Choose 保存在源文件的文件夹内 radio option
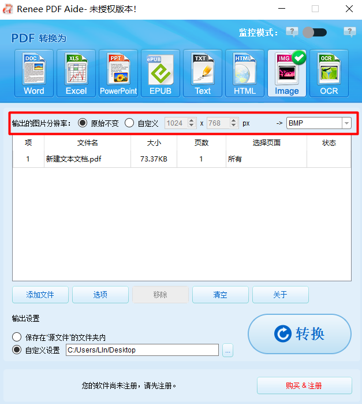 pos(17,337)
